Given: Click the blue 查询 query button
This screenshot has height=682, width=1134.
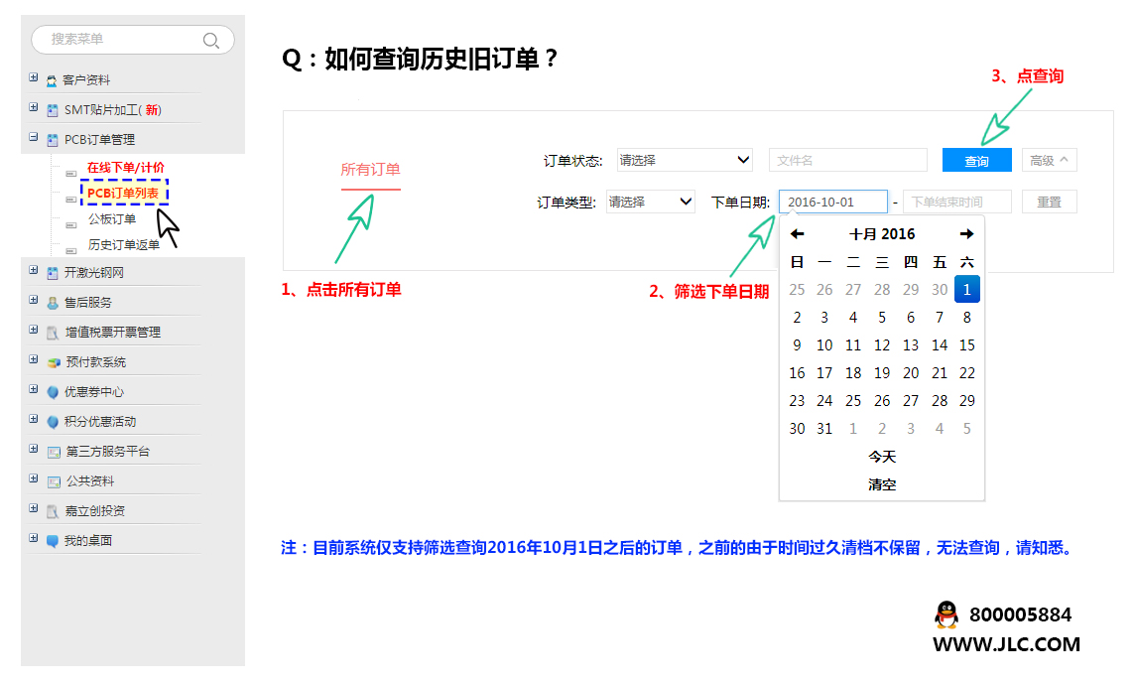Looking at the screenshot, I should (x=978, y=160).
